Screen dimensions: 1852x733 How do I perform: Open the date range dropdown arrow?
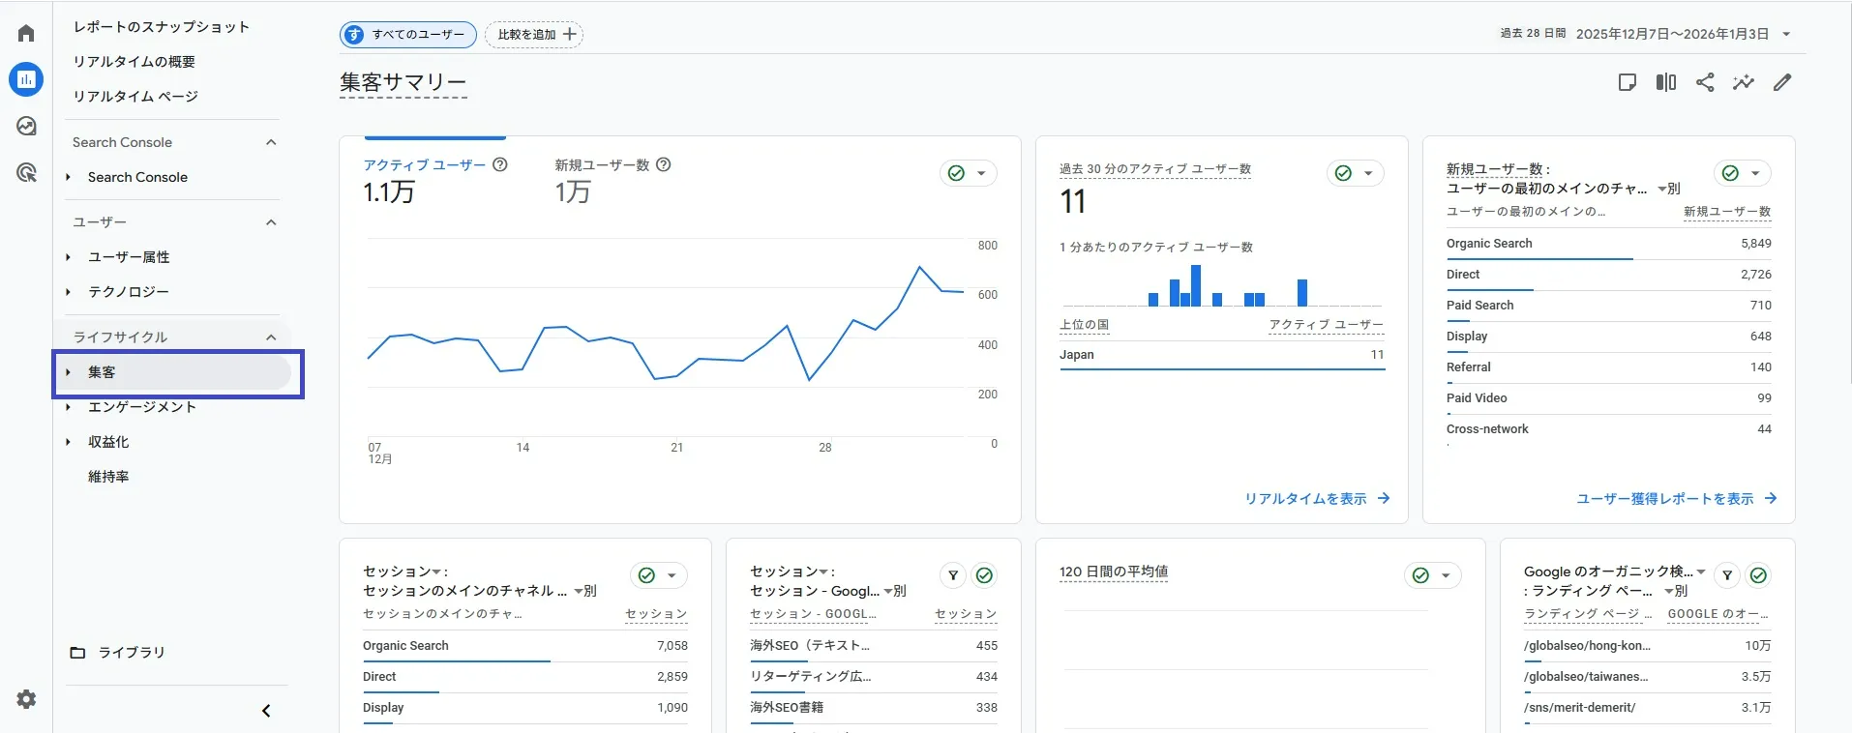1786,35
